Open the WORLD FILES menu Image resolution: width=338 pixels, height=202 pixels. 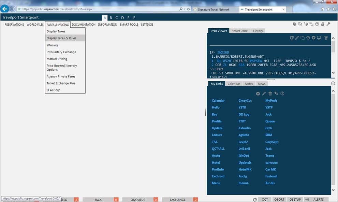click(35, 25)
